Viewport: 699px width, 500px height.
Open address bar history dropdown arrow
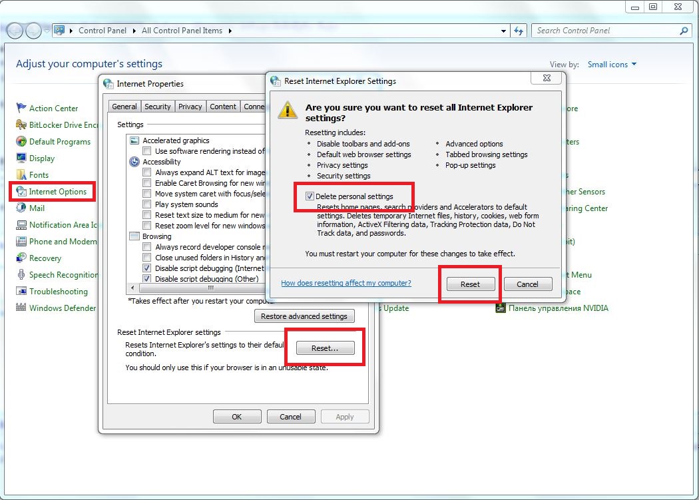click(503, 31)
